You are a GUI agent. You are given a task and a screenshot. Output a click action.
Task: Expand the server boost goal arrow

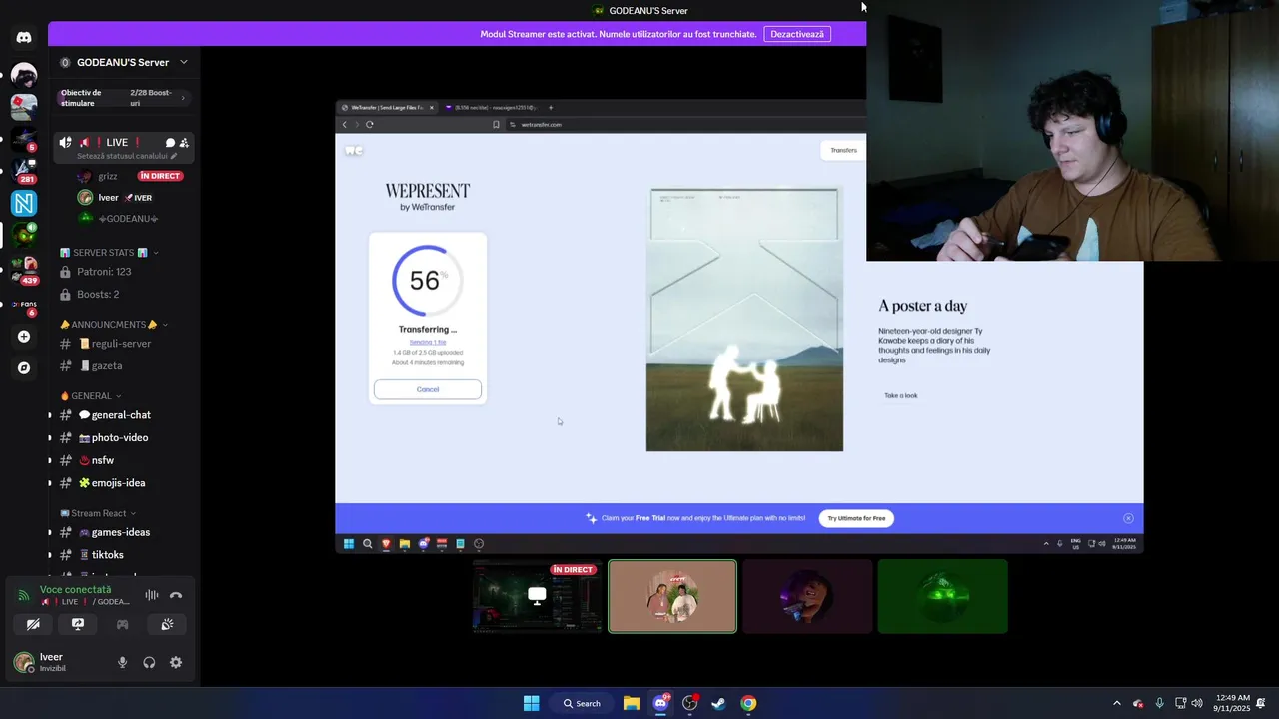pyautogui.click(x=183, y=98)
